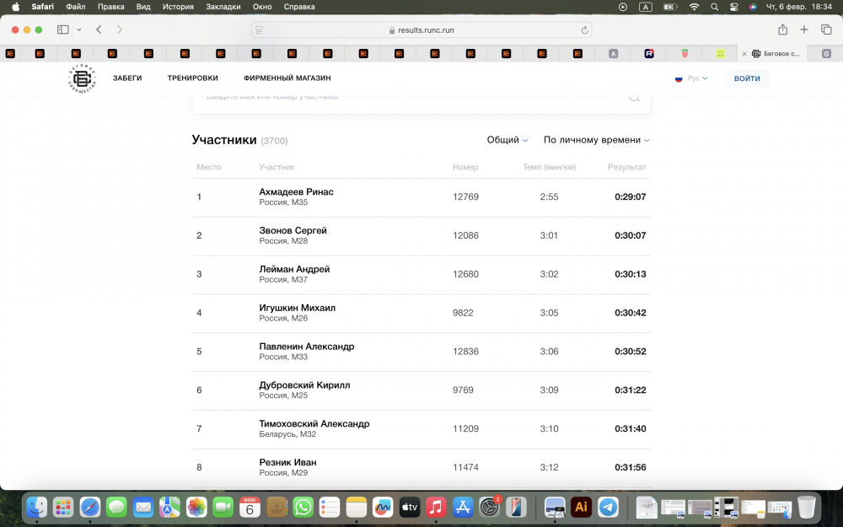Show the Safari tab overview
Viewport: 843px width, 527px height.
pyautogui.click(x=826, y=30)
